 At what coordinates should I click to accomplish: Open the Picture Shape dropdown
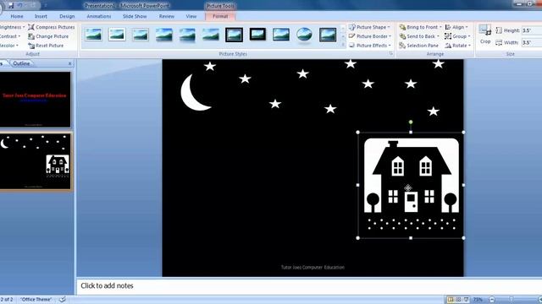click(369, 27)
